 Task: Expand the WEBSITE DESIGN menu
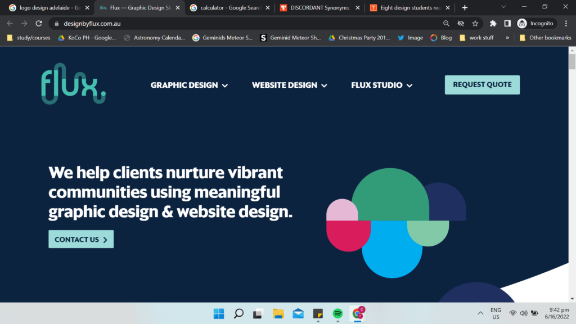[x=290, y=85]
